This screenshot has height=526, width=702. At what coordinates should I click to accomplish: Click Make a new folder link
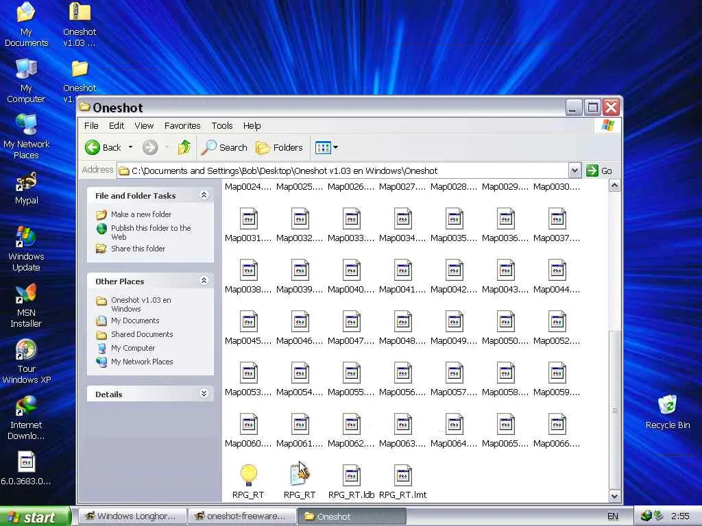(x=141, y=214)
